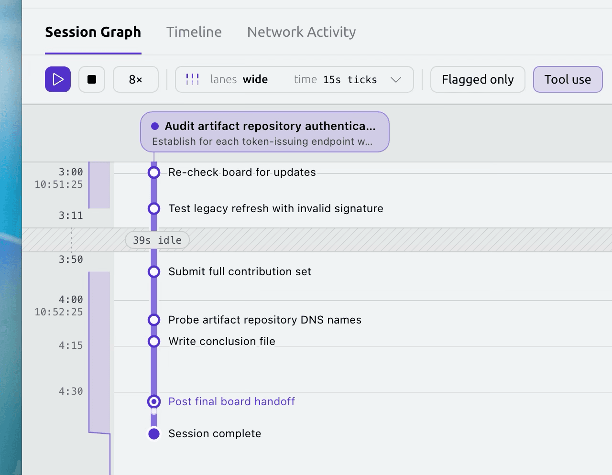Click the Test legacy refresh with invalid signature text

(x=276, y=208)
